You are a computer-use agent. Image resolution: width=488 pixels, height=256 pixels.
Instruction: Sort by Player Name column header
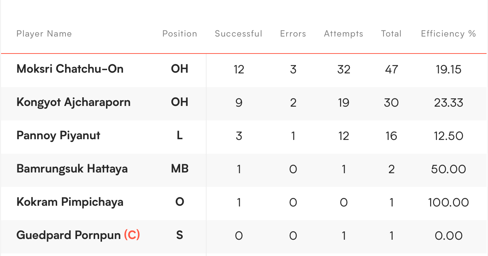(44, 34)
